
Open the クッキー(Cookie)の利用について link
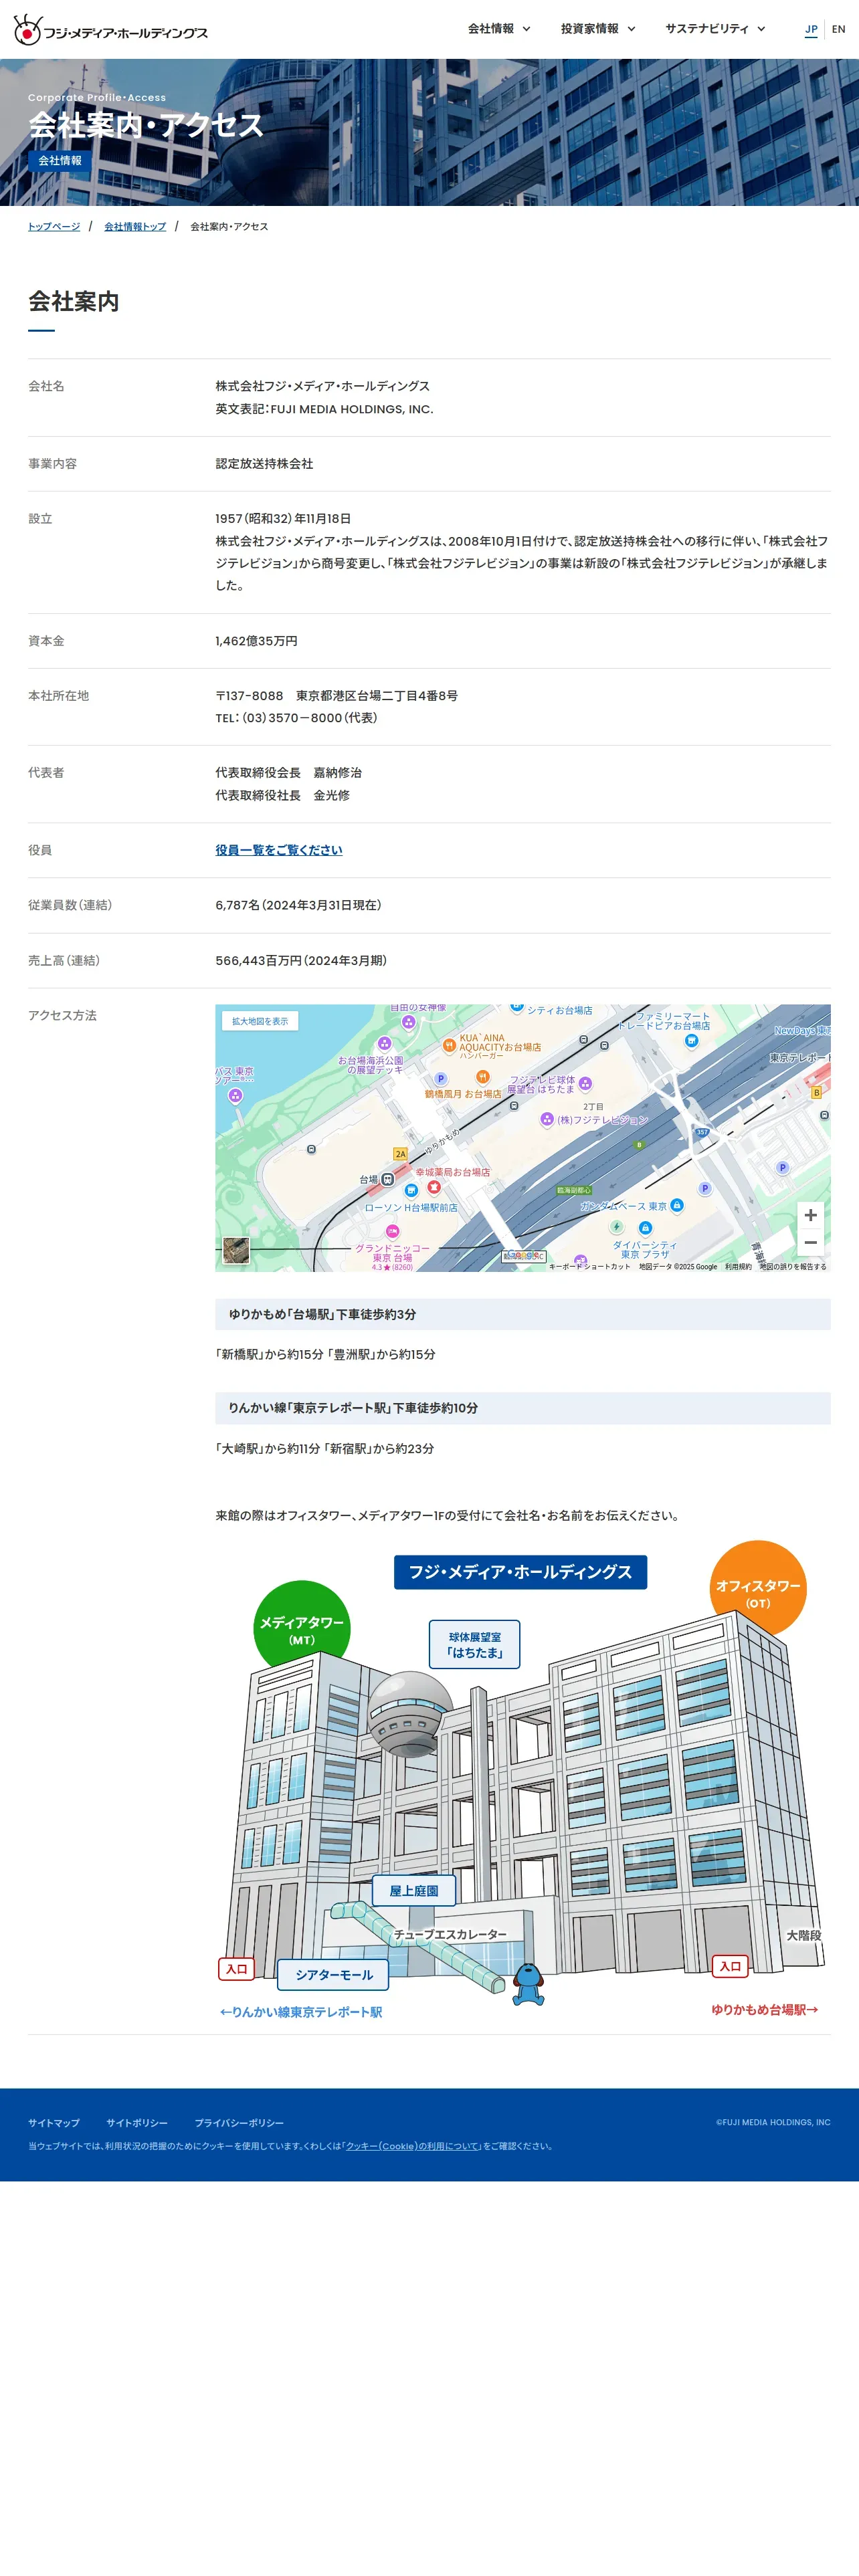tap(413, 2146)
